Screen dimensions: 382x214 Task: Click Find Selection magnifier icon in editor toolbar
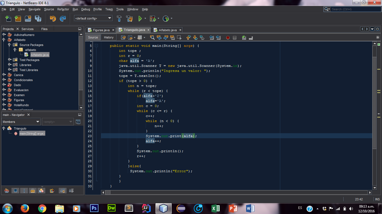coord(152,38)
